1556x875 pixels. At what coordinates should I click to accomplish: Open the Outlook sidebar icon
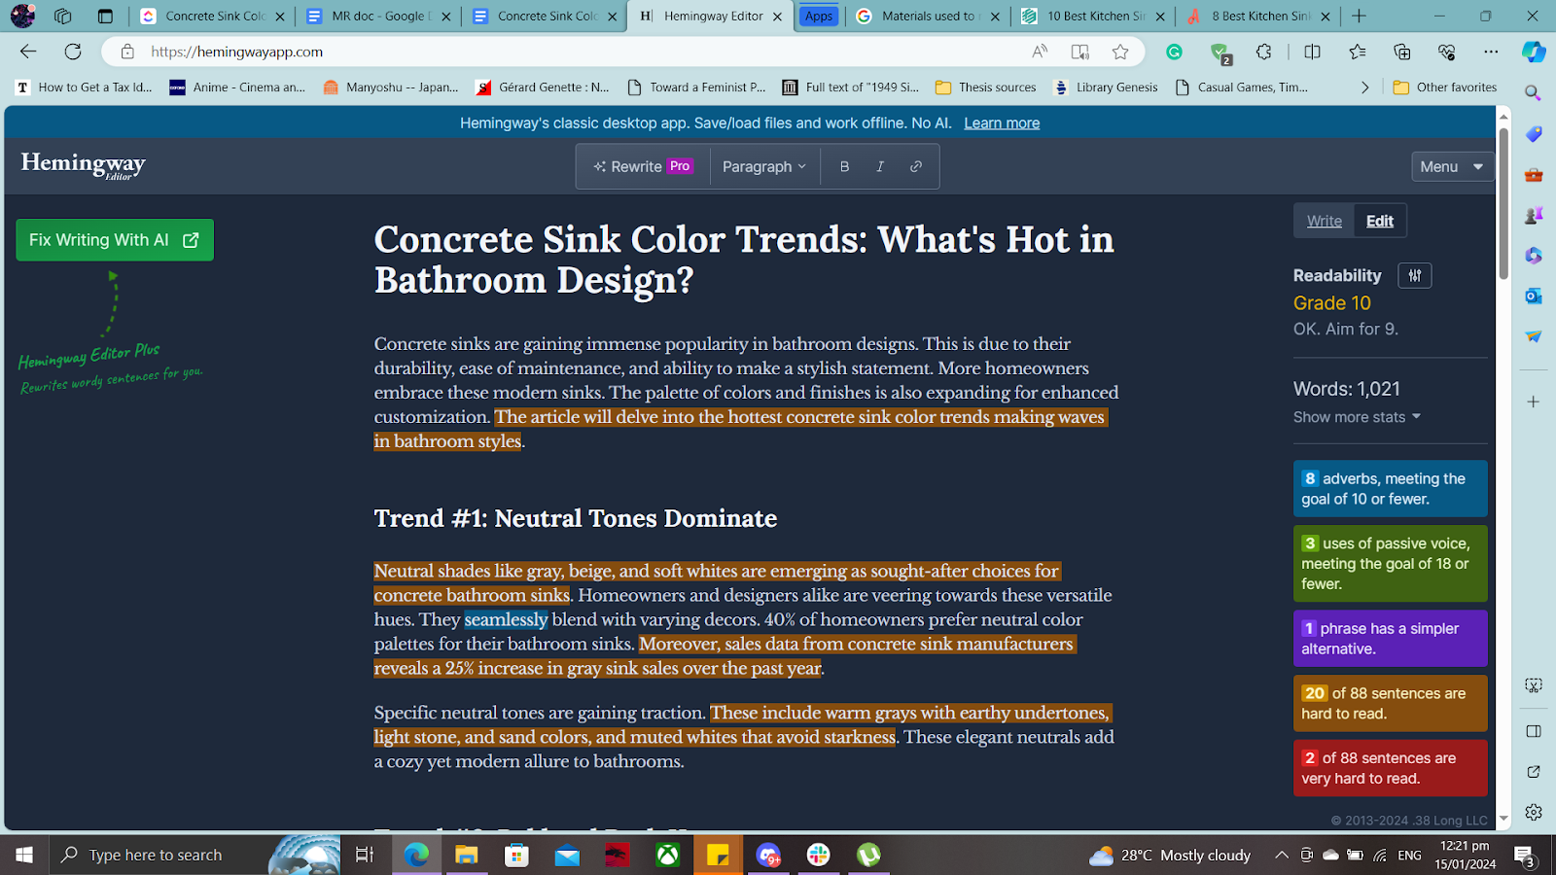point(1534,296)
